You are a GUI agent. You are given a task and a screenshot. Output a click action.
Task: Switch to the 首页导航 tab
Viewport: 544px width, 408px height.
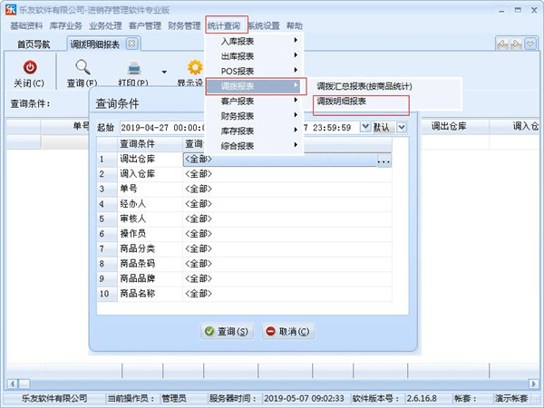[34, 44]
